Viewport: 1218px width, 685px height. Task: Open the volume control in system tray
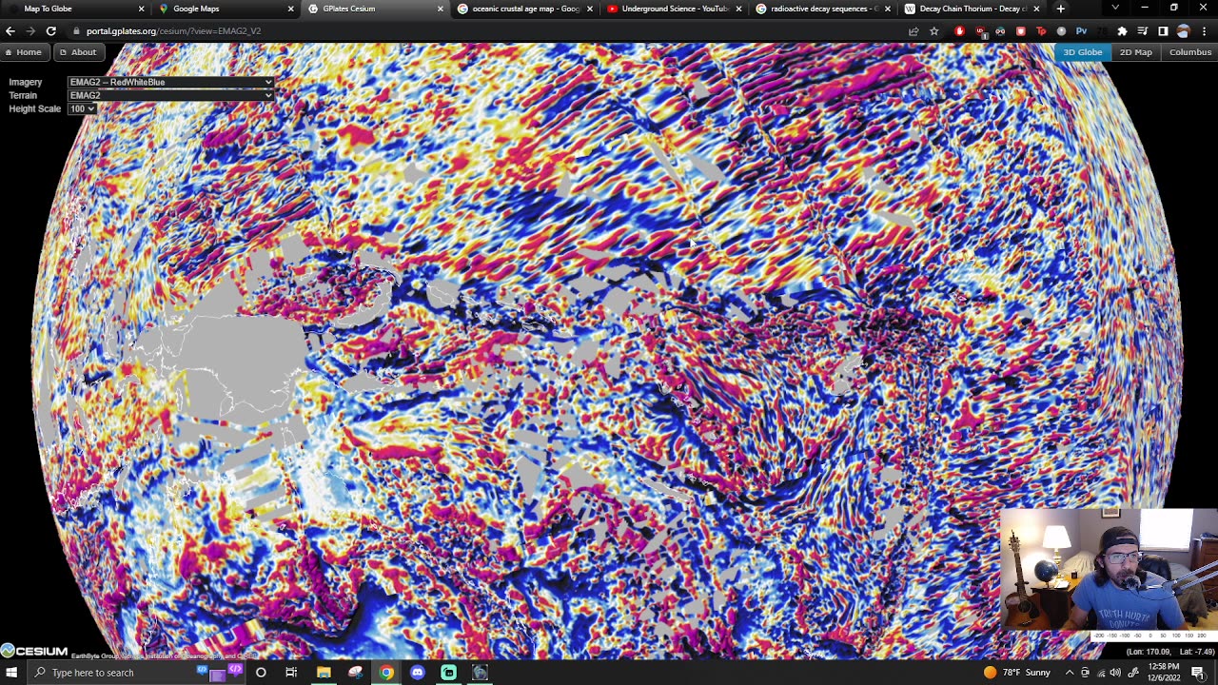(x=1115, y=673)
